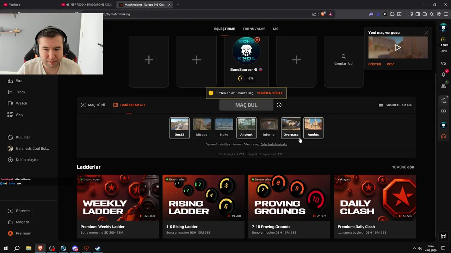The height and width of the screenshot is (253, 451).
Task: Open Premium: Daily Clash card
Action: [x=375, y=207]
